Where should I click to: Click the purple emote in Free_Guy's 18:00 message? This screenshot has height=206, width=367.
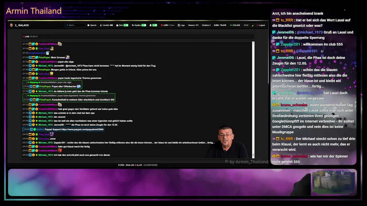(x=52, y=134)
